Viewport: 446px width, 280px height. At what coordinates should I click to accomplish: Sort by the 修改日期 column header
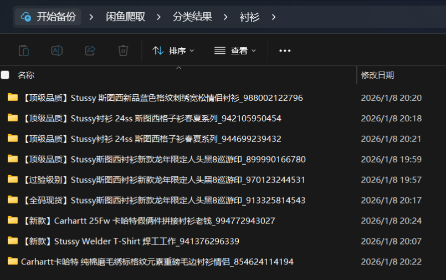click(377, 75)
